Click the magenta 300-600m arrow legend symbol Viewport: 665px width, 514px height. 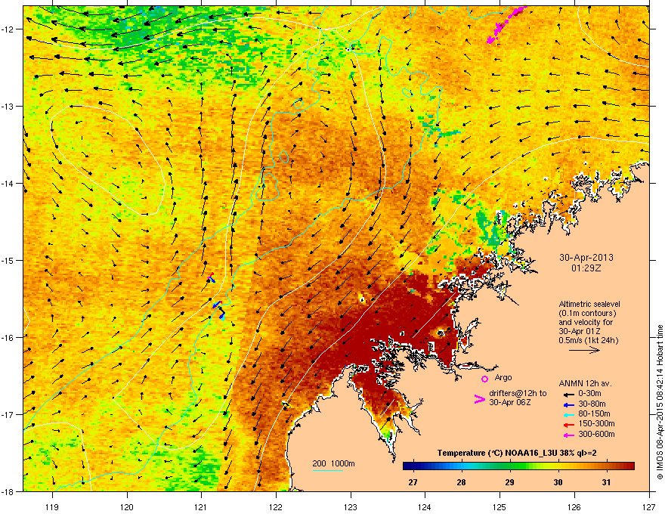(x=568, y=435)
